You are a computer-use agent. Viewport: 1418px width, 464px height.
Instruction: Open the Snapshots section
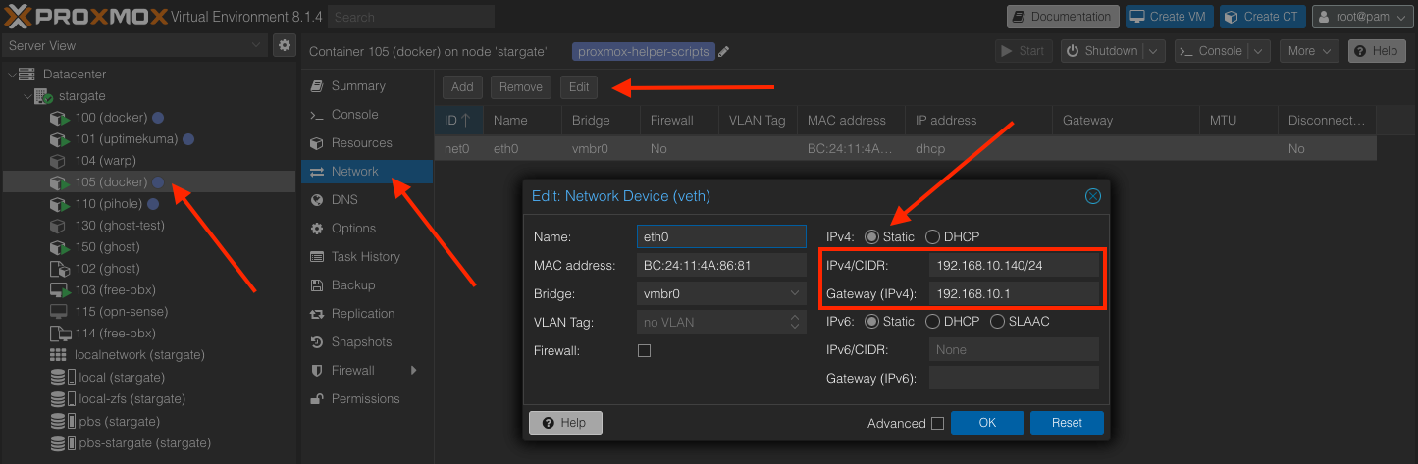tap(361, 342)
